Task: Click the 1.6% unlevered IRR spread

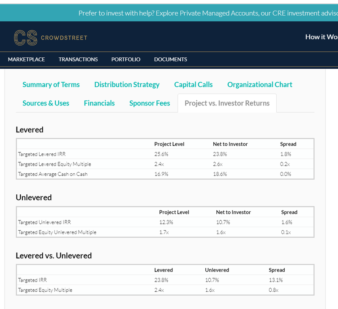Action: (x=287, y=222)
